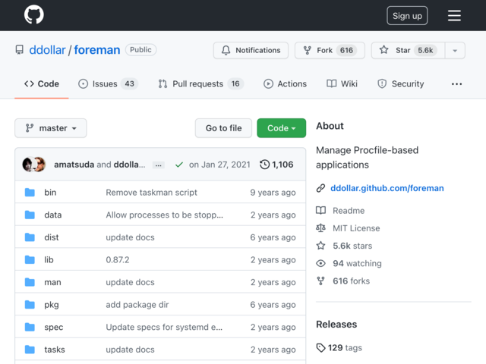Click the man folder icon
This screenshot has width=486, height=364.
30,282
